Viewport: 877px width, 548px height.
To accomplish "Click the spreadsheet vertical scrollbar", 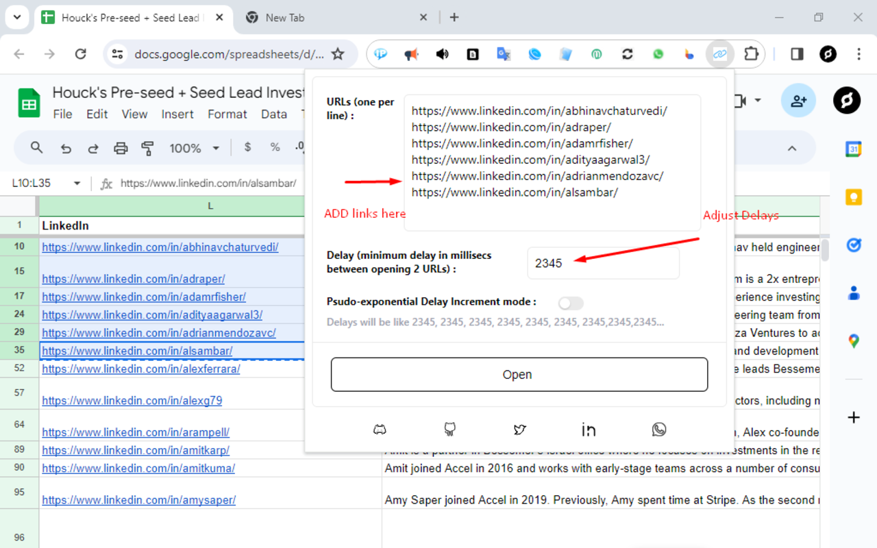I will coord(825,250).
